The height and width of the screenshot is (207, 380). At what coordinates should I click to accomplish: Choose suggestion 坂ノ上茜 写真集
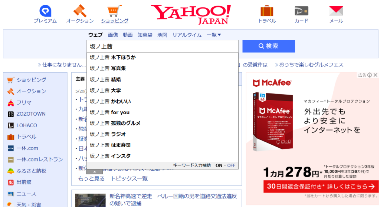click(x=163, y=68)
